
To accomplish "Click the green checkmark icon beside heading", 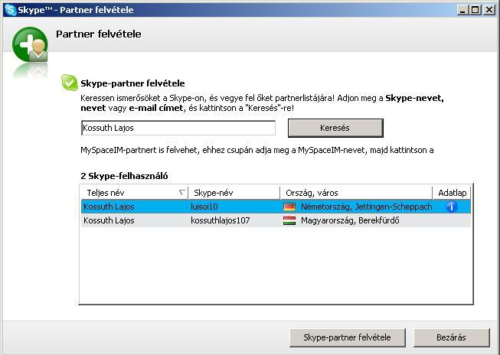I will 70,83.
